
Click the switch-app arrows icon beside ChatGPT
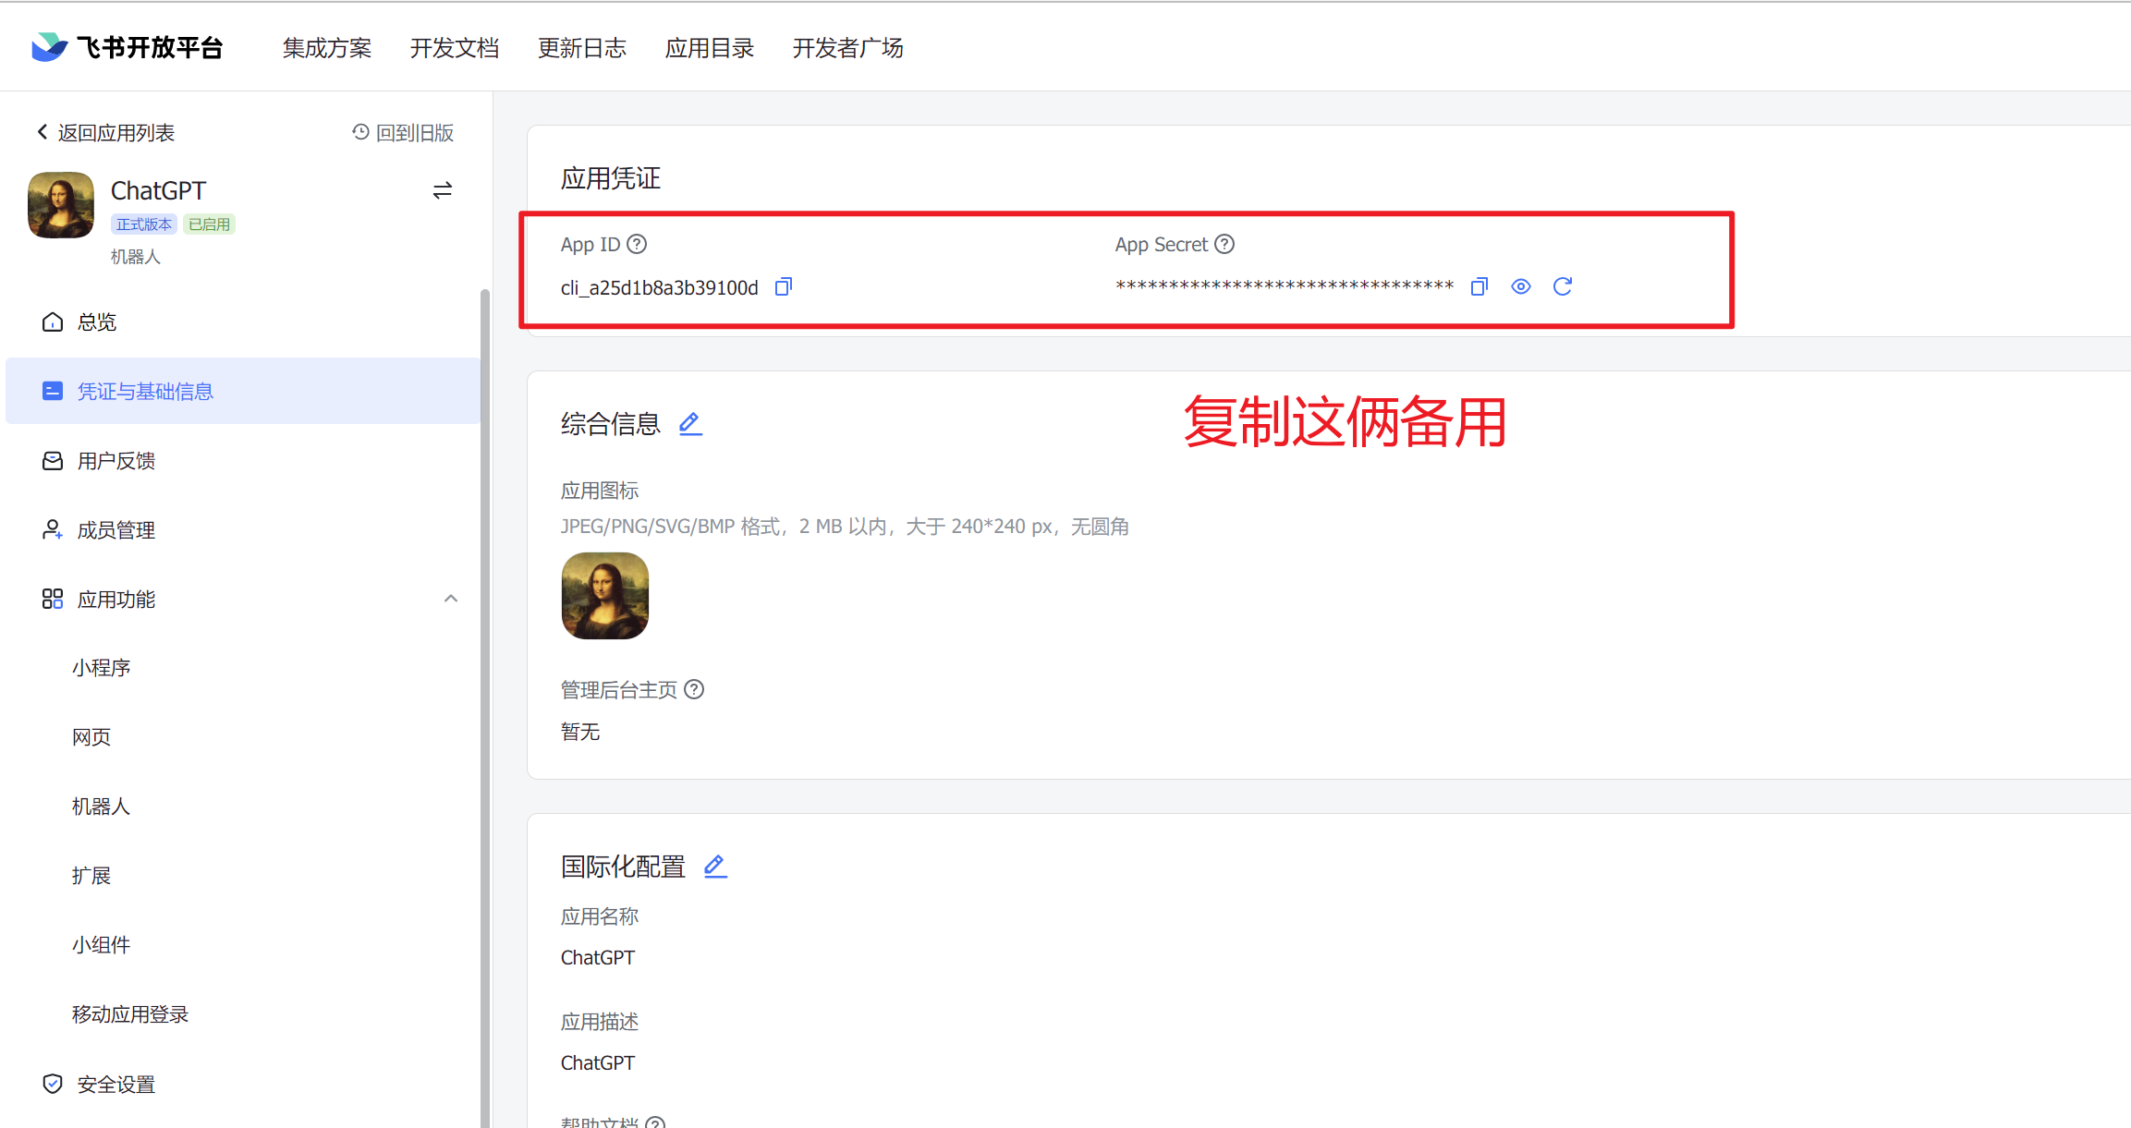pyautogui.click(x=443, y=190)
